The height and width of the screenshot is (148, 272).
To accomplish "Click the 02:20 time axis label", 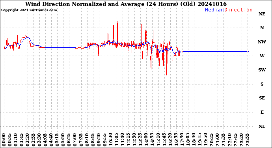I will click(28, 140).
